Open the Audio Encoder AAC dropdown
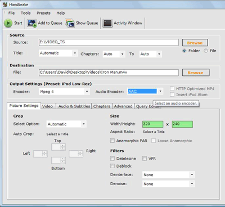225x207 pixels. pos(145,91)
